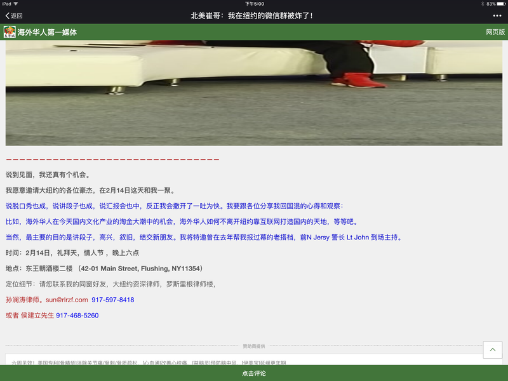Tap the name 孙澜涛律师 in red
This screenshot has width=508, height=381.
click(23, 300)
